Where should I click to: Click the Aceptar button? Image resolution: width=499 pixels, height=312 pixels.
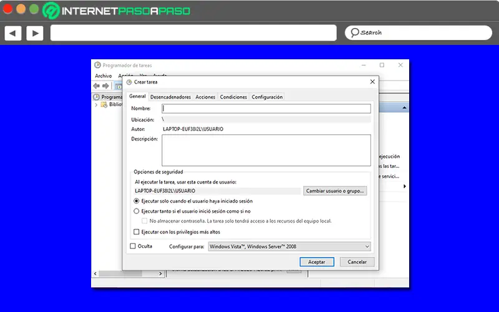click(317, 262)
